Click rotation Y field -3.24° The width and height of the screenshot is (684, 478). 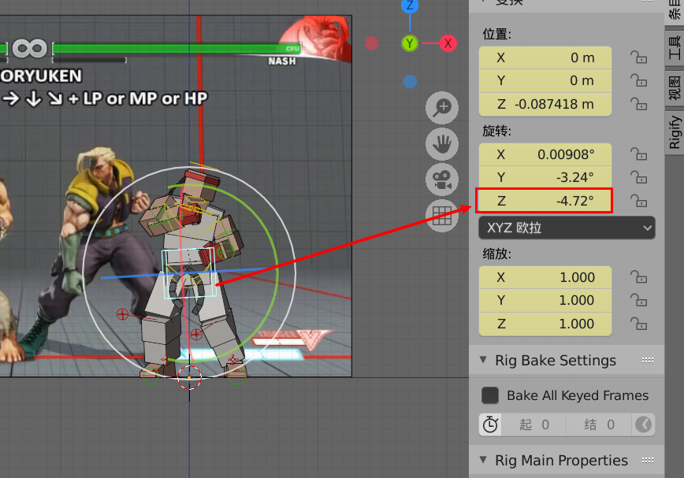pyautogui.click(x=545, y=177)
